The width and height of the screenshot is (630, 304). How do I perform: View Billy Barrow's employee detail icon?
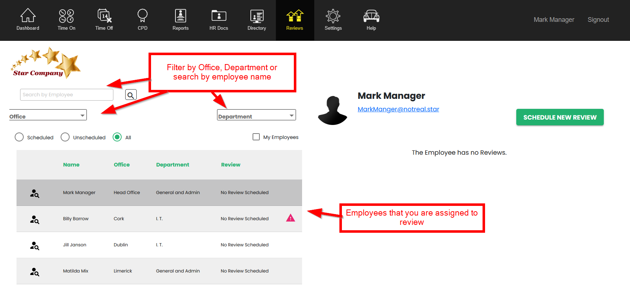[34, 219]
